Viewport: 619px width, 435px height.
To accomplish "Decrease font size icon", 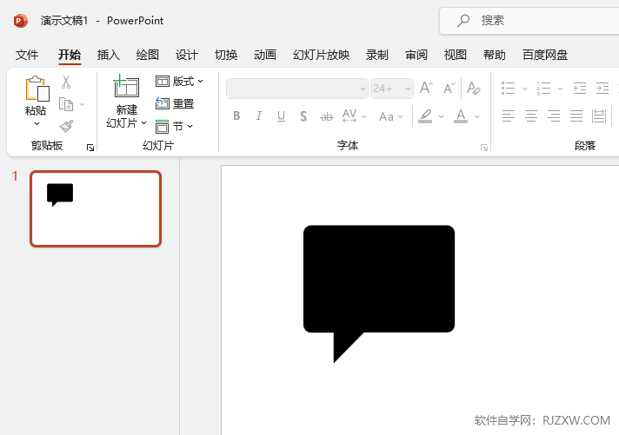I will pyautogui.click(x=449, y=88).
